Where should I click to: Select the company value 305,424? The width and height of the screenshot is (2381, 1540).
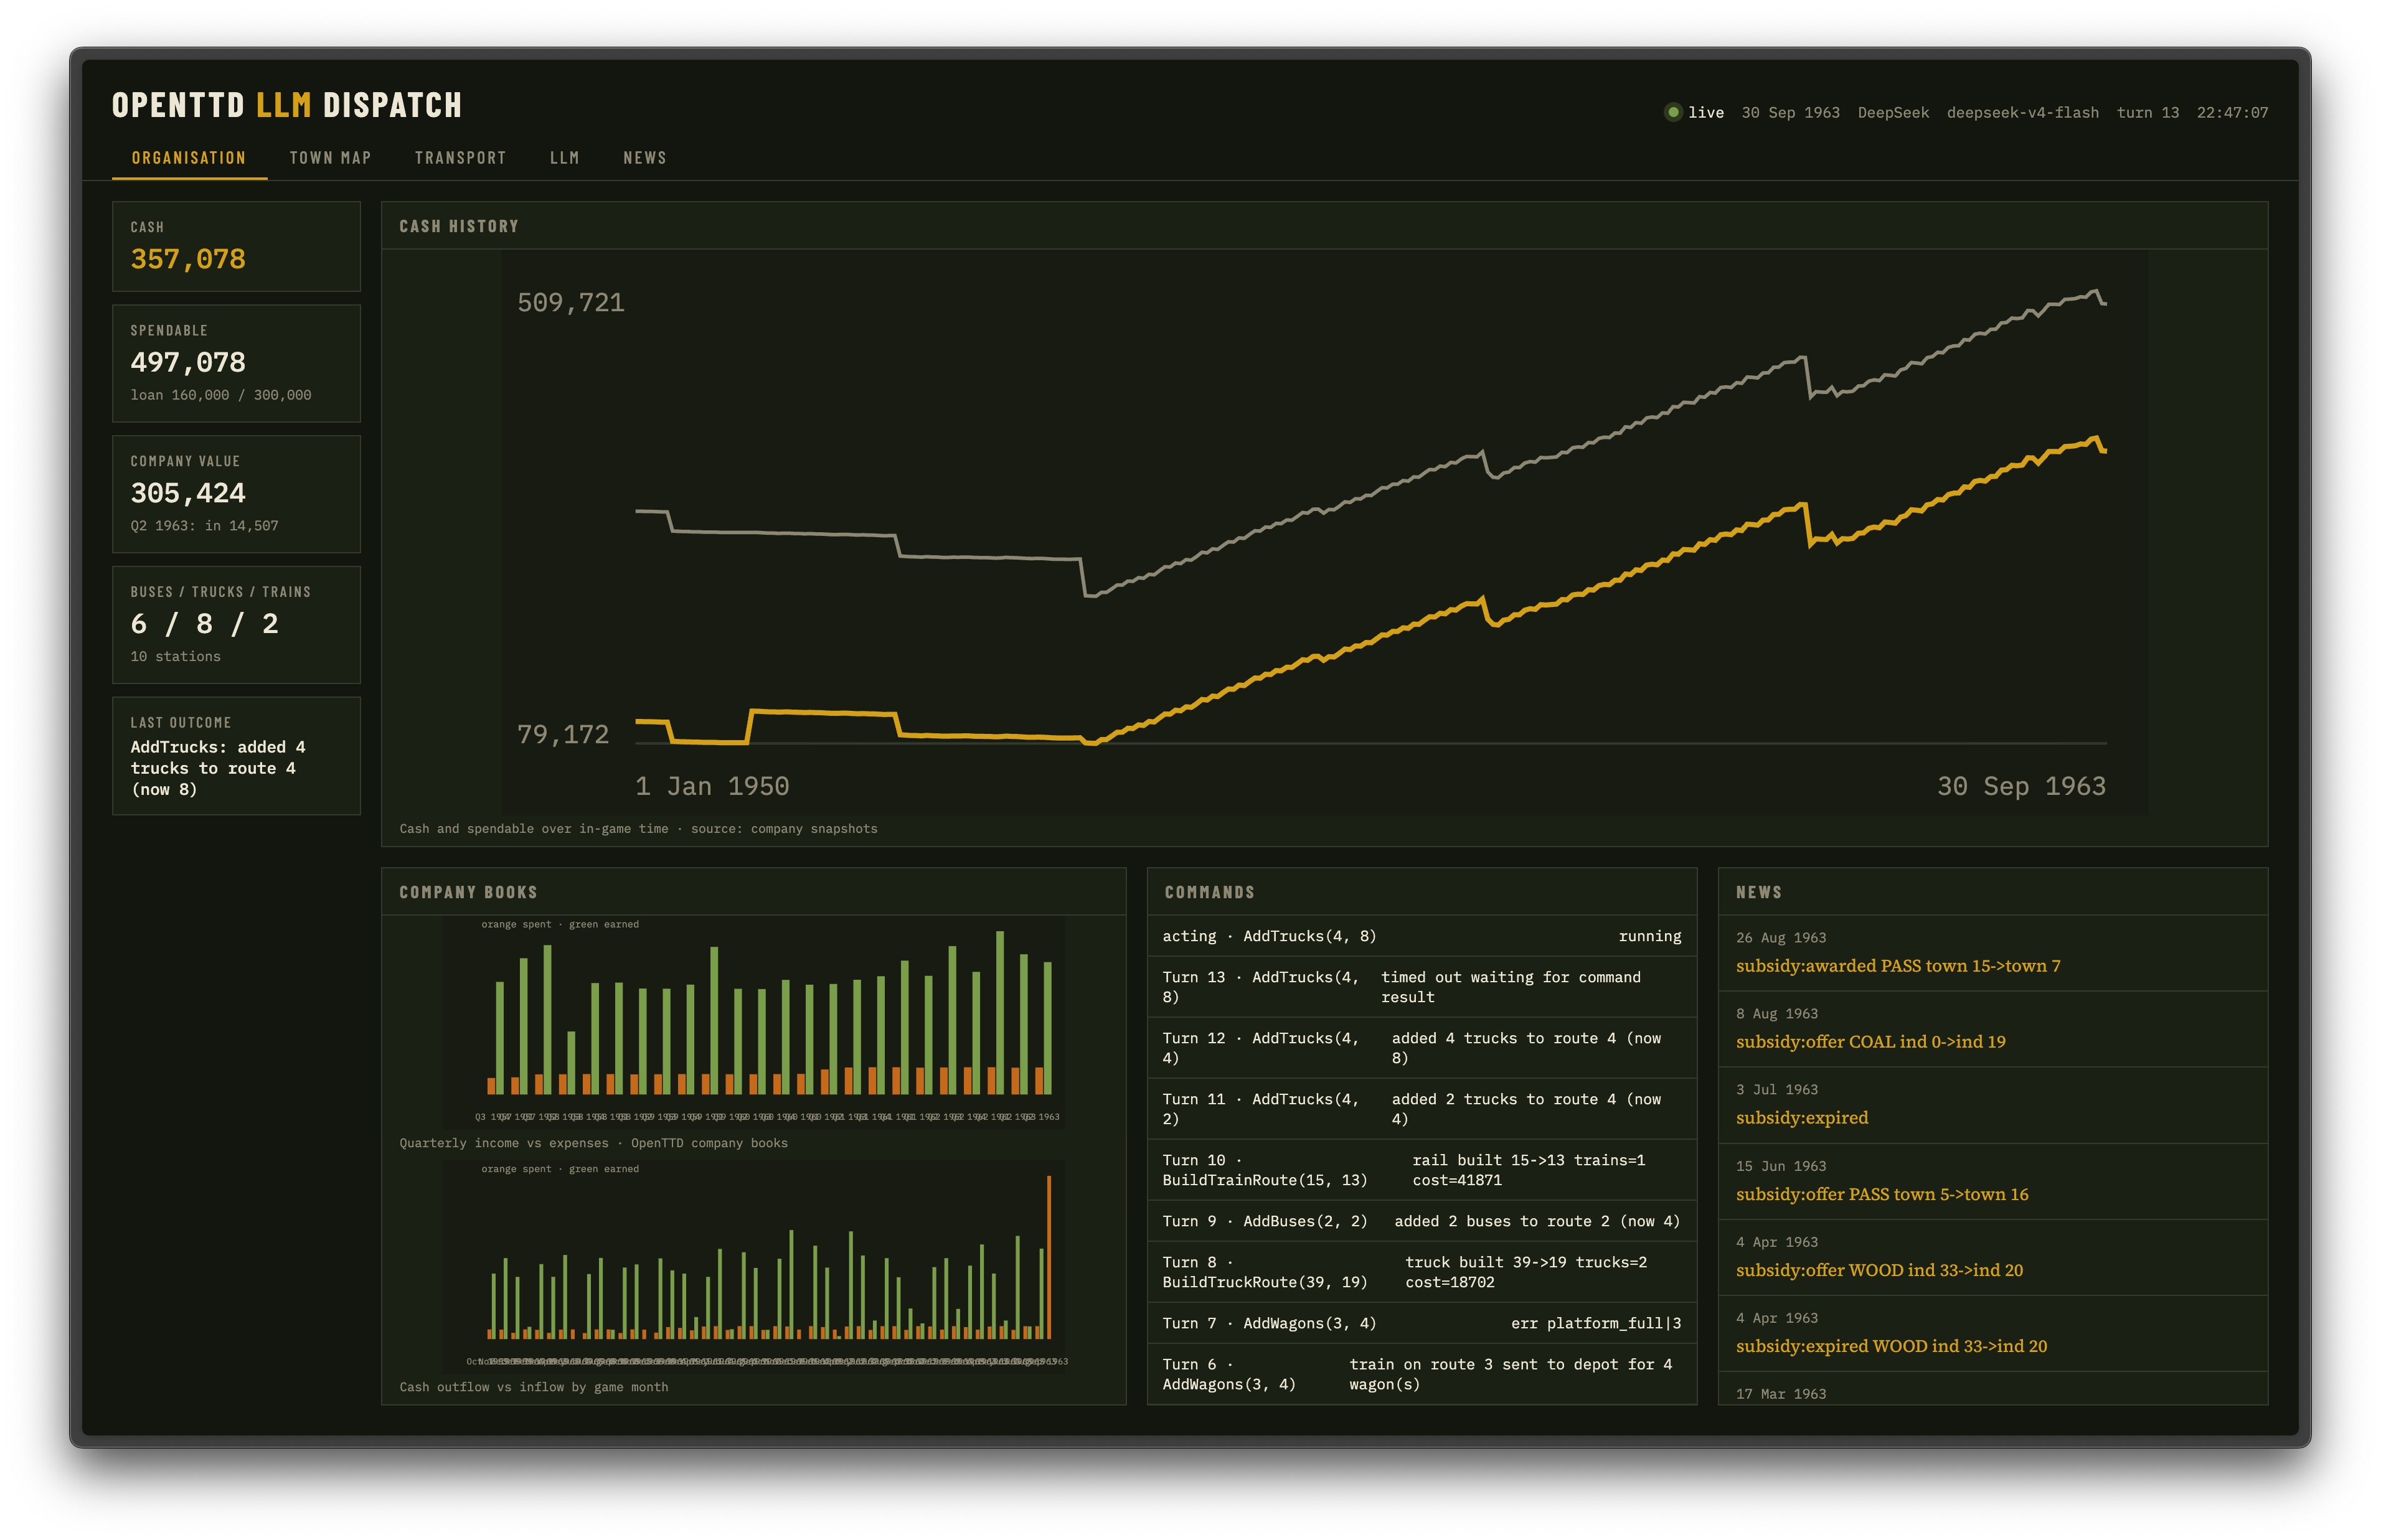[188, 493]
